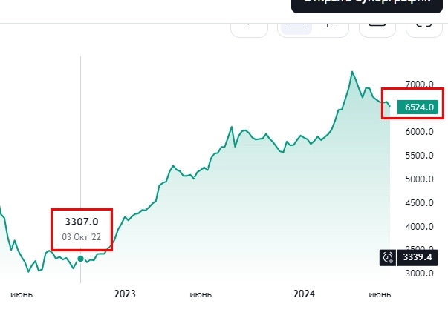Image resolution: width=448 pixels, height=318 pixels.
Task: Click the highest peak of the chart line
Action: (352, 72)
